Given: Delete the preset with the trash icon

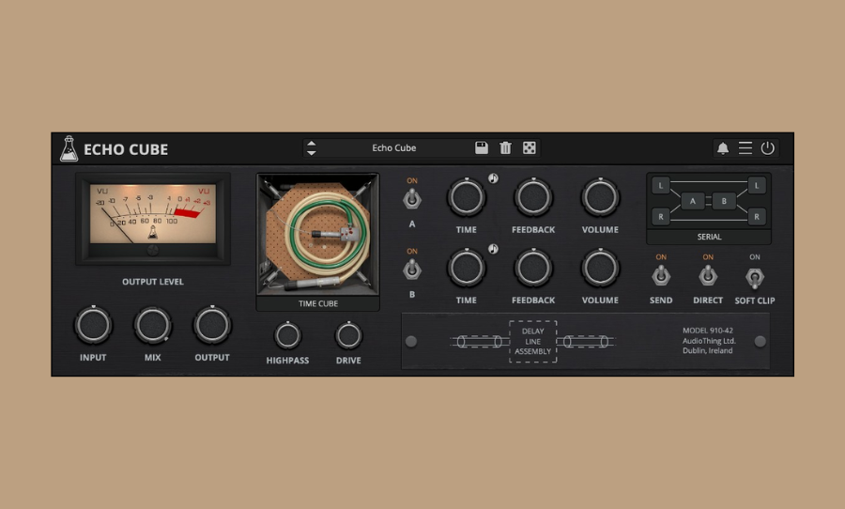Looking at the screenshot, I should click(505, 148).
